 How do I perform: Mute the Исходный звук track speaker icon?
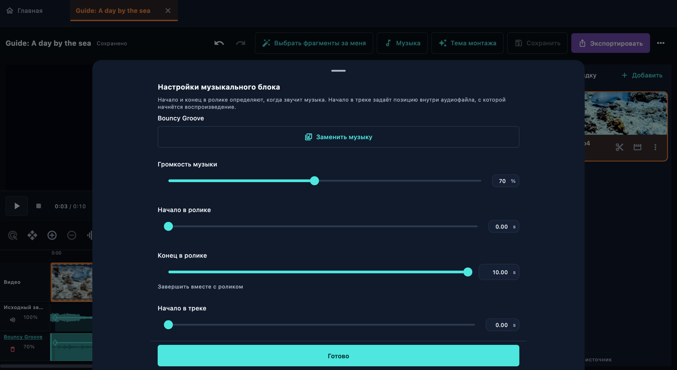(x=13, y=319)
